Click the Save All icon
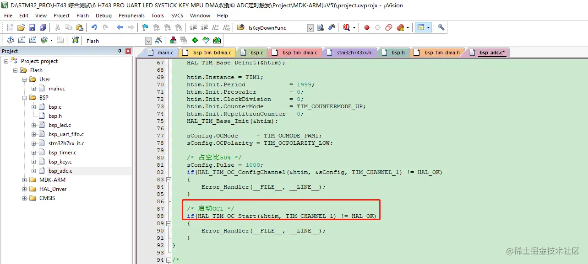This screenshot has height=264, width=588. tap(42, 27)
